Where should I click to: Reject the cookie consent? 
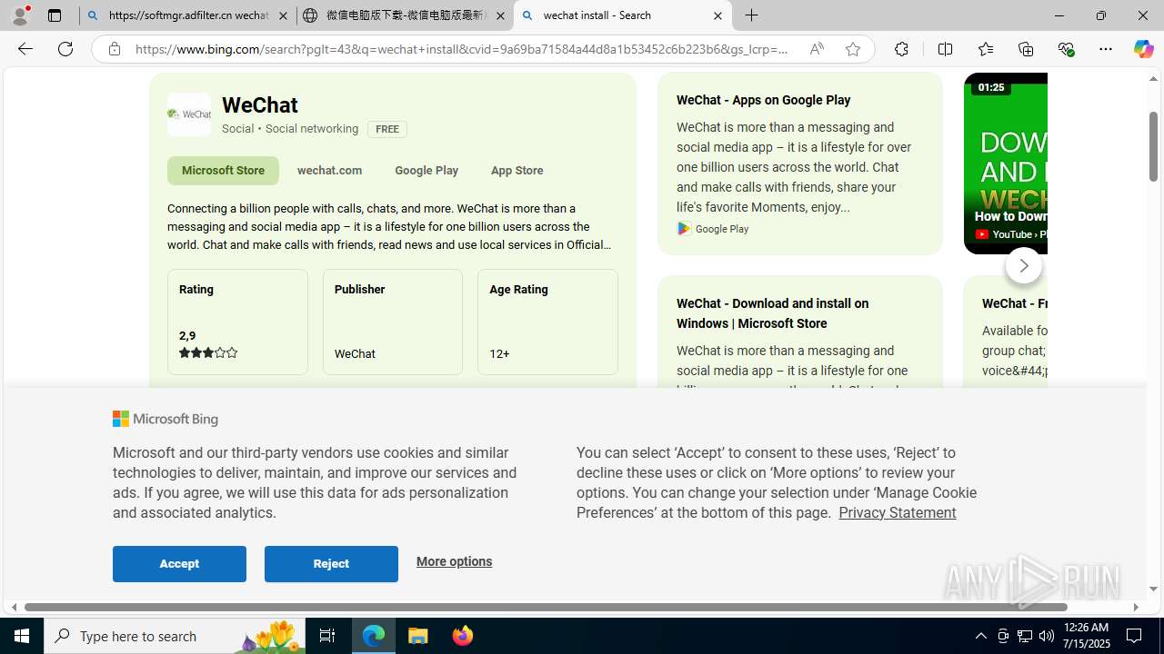pyautogui.click(x=331, y=564)
